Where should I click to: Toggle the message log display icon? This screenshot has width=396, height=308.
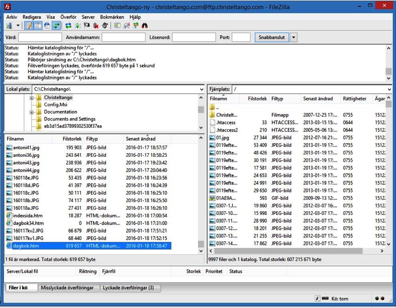pyautogui.click(x=29, y=26)
